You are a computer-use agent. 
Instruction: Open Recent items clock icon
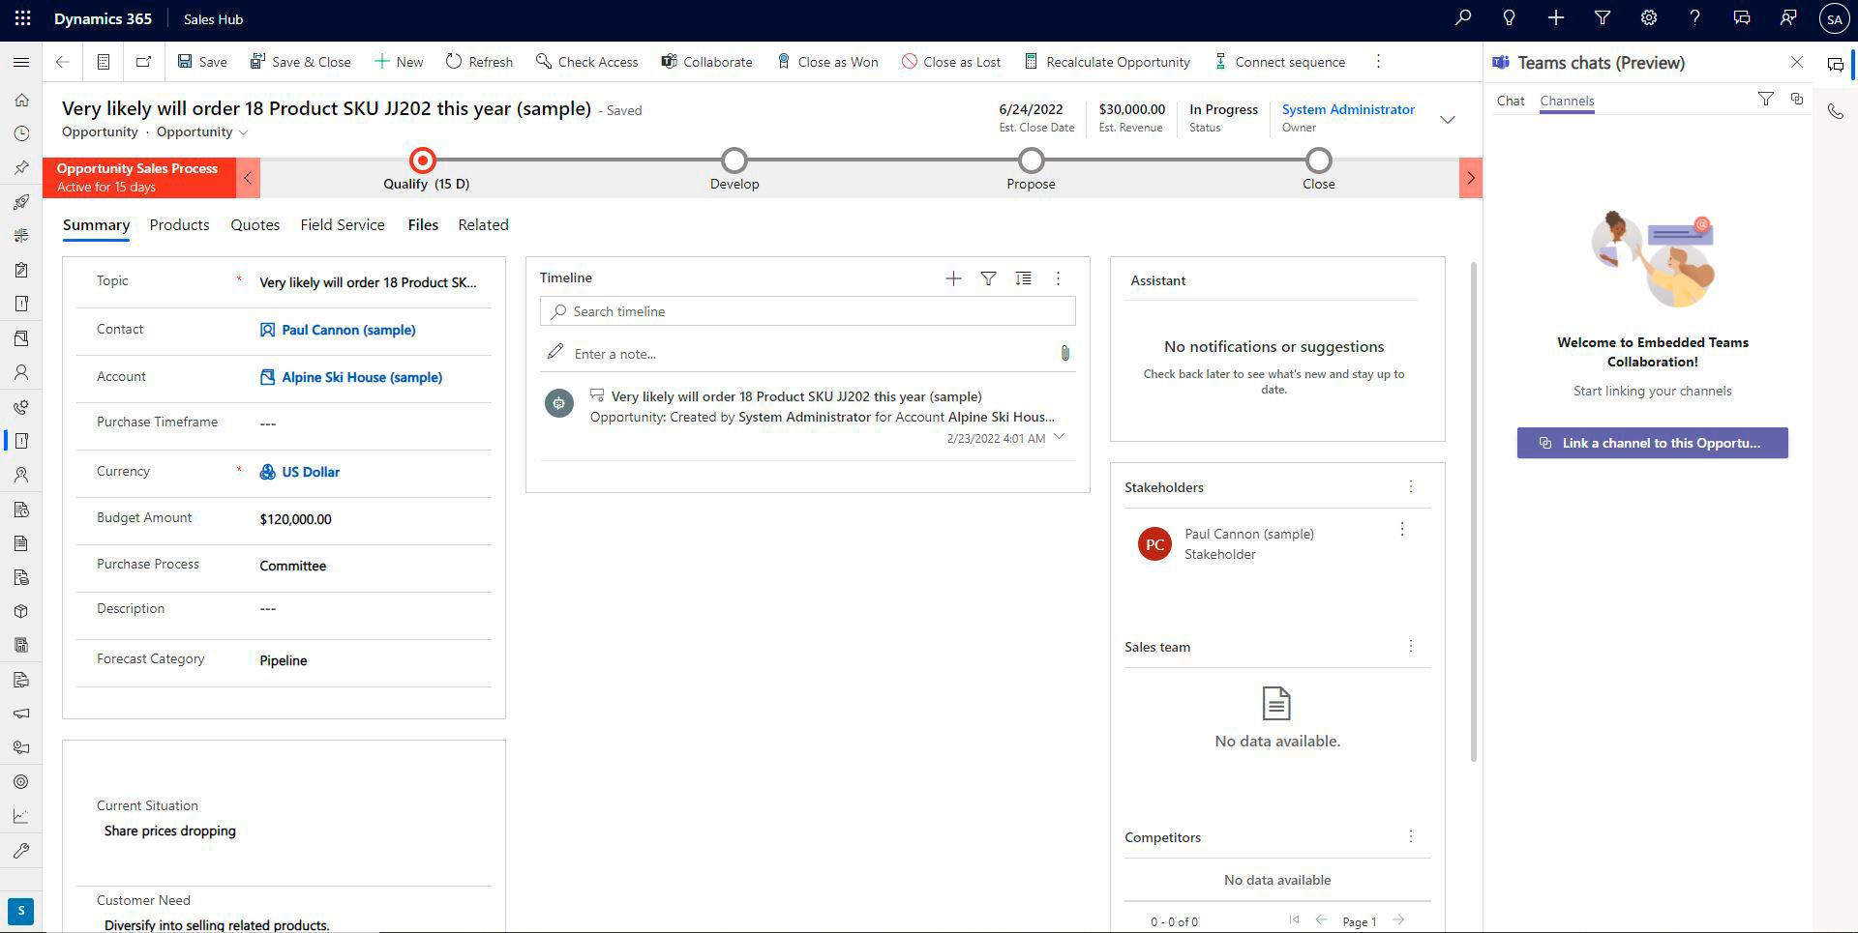point(21,133)
